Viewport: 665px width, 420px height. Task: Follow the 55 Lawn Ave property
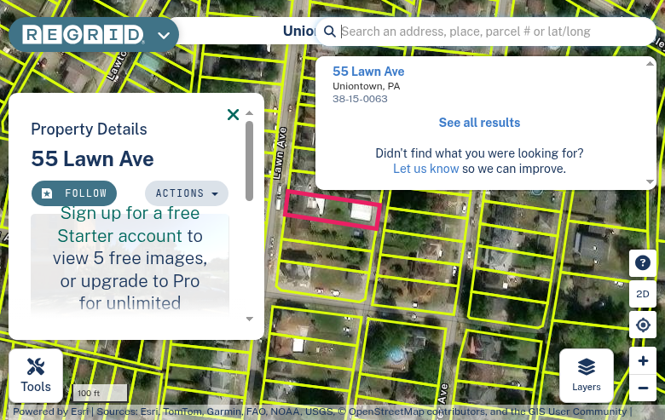click(x=74, y=193)
